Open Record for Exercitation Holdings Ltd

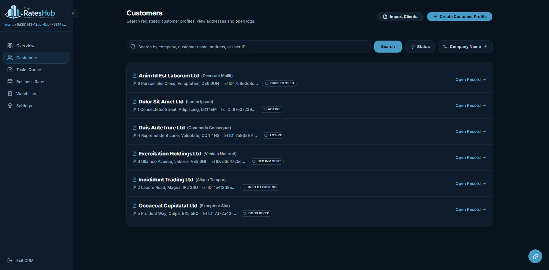click(x=471, y=157)
